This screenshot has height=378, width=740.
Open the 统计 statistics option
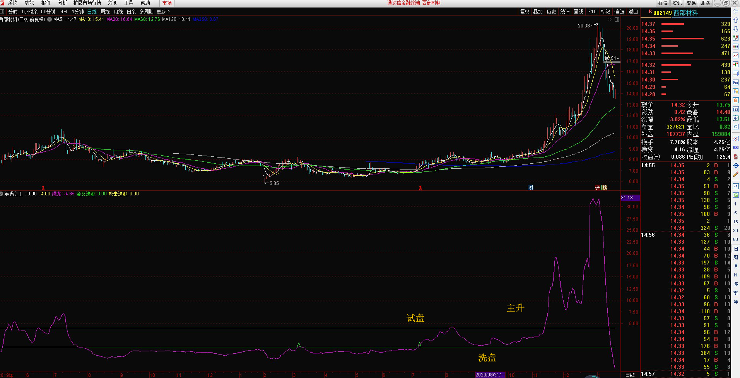pos(565,12)
